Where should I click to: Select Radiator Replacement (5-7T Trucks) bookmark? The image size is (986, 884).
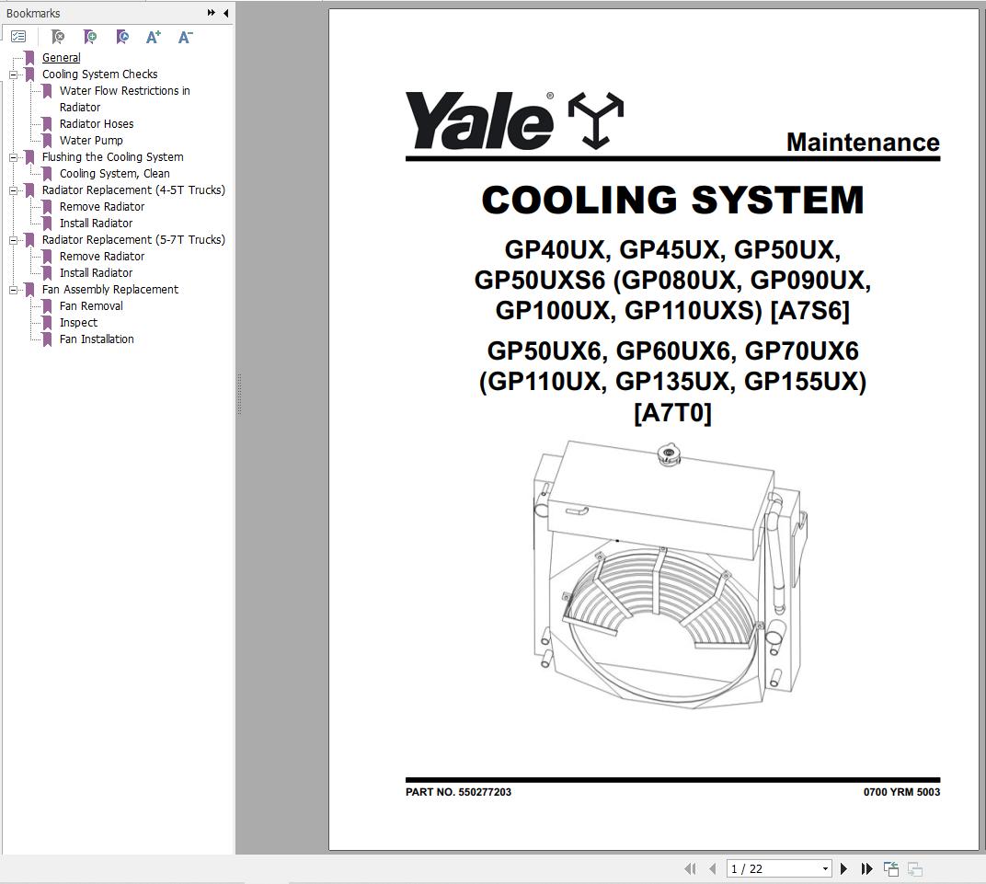tap(133, 239)
